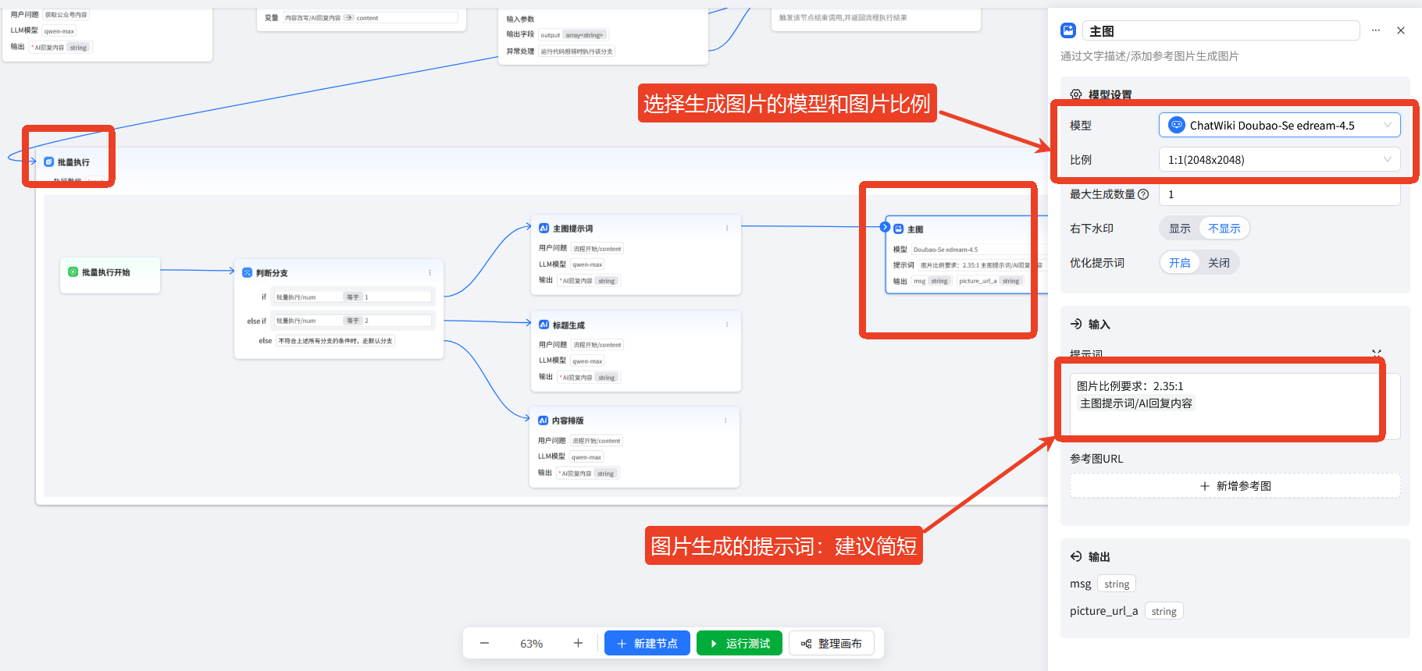Select the 批量执行开始 node
The height and width of the screenshot is (671, 1422).
[x=110, y=275]
